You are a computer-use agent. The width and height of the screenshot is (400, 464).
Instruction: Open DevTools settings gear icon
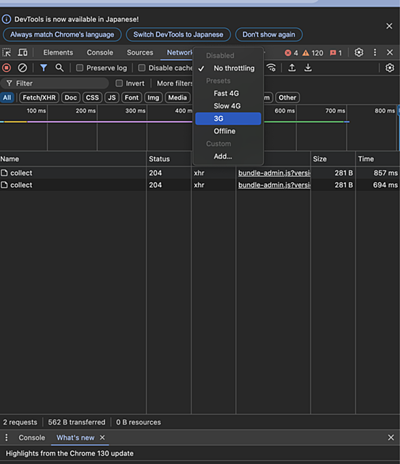pos(359,53)
